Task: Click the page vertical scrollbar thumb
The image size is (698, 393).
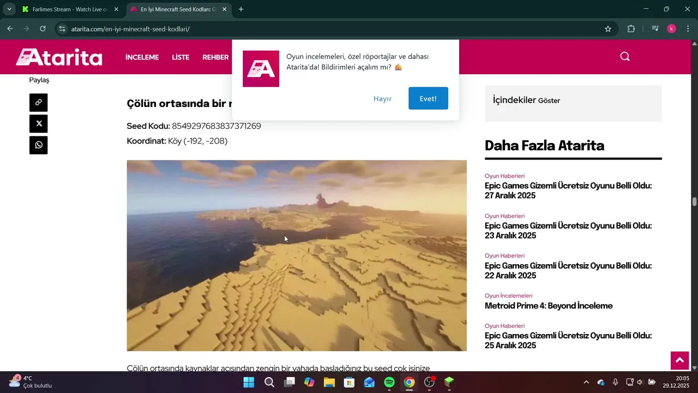Action: coord(694,201)
